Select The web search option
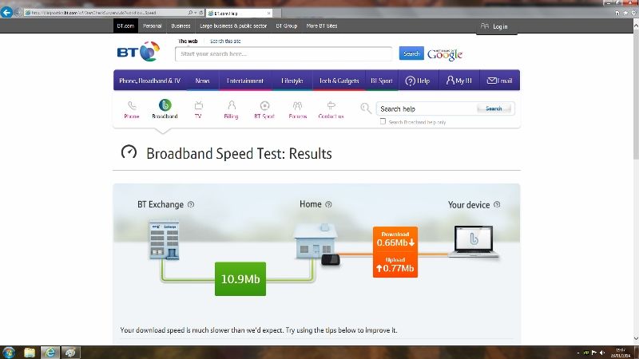Viewport: 639px width, 359px height. point(188,41)
